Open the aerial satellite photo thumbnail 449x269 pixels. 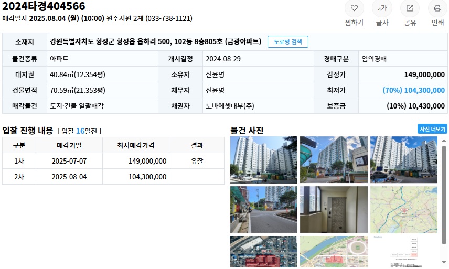(x=264, y=252)
